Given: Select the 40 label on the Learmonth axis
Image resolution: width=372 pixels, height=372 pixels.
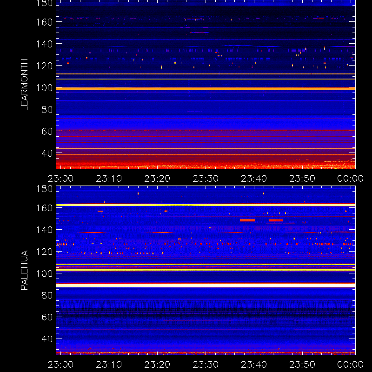Looking at the screenshot, I should [47, 153].
